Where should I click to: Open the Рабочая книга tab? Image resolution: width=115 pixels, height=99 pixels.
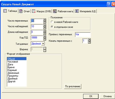(63, 11)
